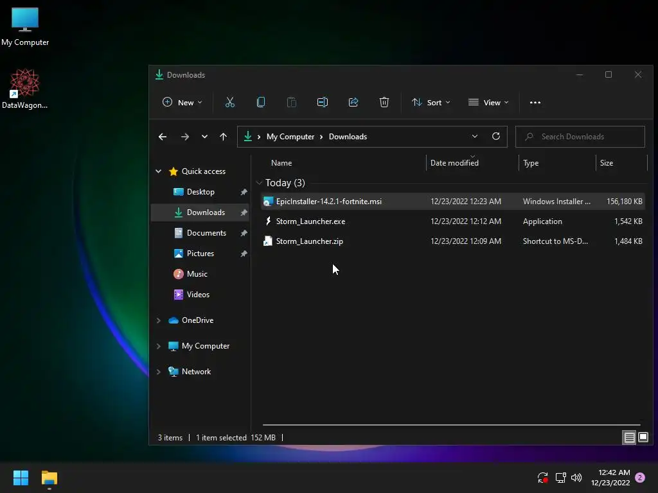Select Network in navigation pane
This screenshot has height=493, width=658.
point(196,372)
